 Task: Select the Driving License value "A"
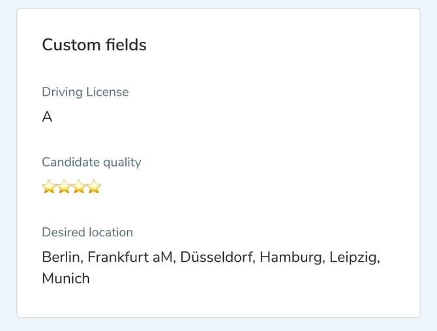point(47,118)
